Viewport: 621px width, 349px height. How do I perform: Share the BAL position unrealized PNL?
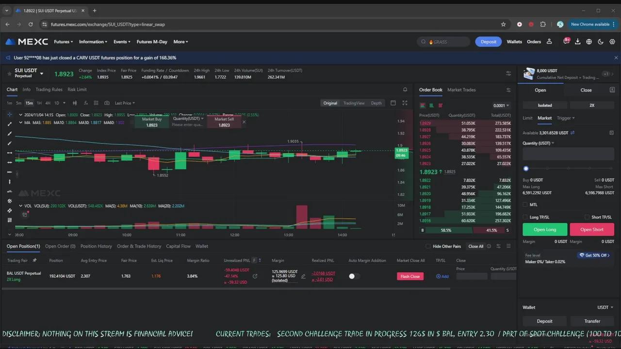[x=255, y=276]
